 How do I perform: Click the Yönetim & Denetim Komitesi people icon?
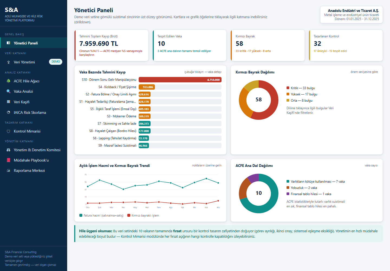tap(8, 150)
